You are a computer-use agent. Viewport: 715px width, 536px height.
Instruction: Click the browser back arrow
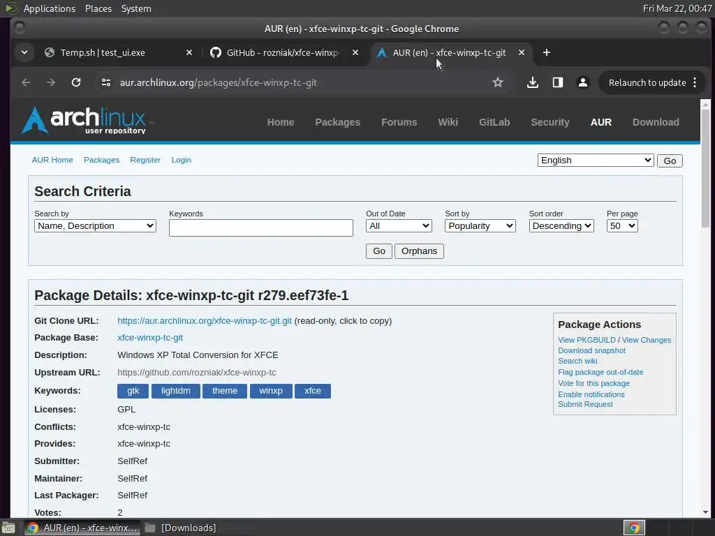tap(26, 82)
